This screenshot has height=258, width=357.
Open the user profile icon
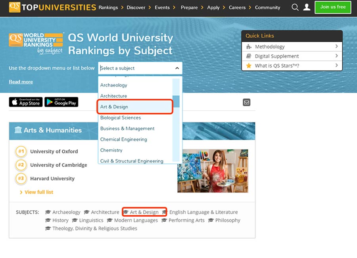307,7
